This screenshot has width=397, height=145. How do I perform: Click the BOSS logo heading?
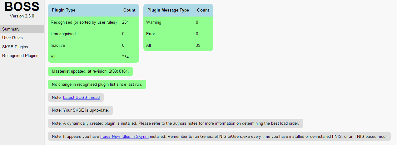[22, 7]
